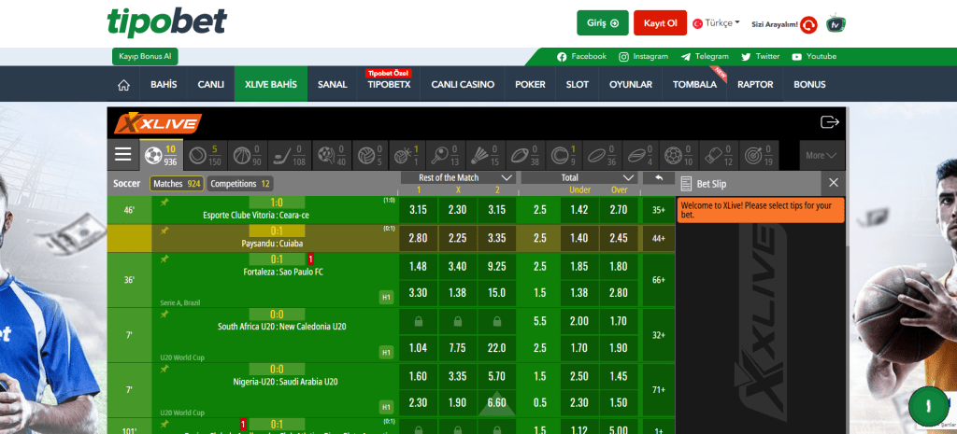Toggle the H1 badge on Fortaleza match
Image resolution: width=957 pixels, height=434 pixels.
tap(386, 297)
